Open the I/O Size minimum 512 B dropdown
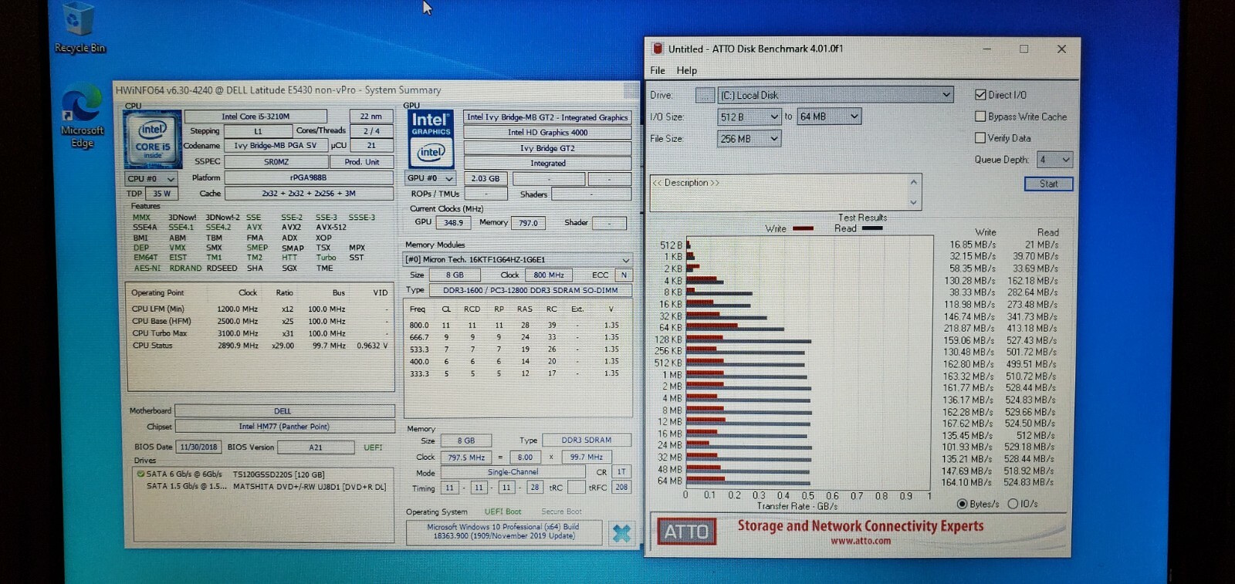Viewport: 1235px width, 584px height. pyautogui.click(x=749, y=116)
